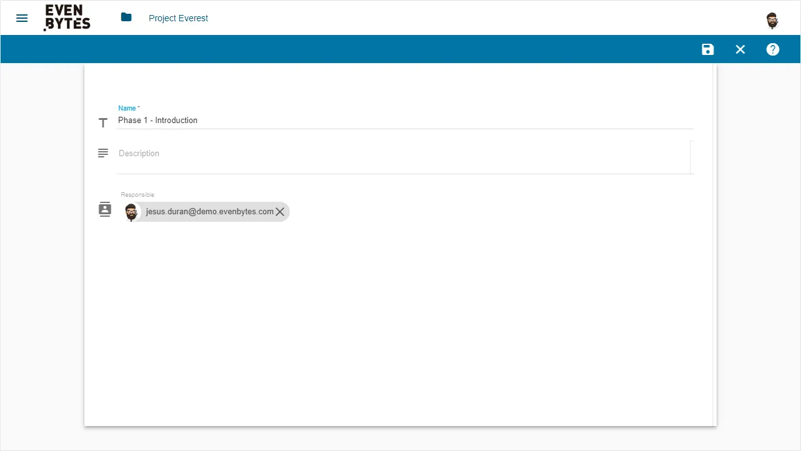Click the folder icon beside Project Everest
Viewport: 801px width, 451px height.
click(126, 17)
